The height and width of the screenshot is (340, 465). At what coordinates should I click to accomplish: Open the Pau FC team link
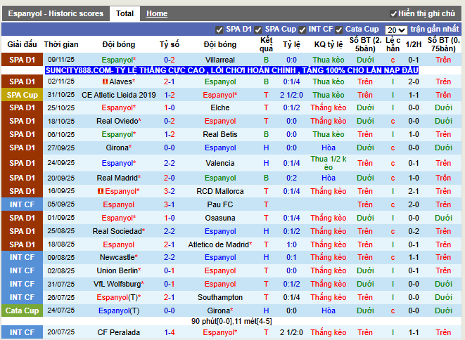tap(220, 204)
